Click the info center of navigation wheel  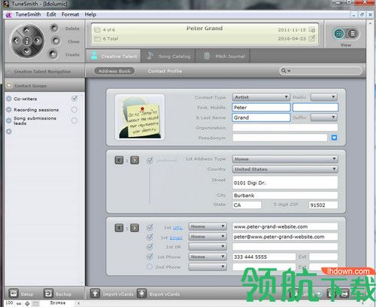tap(26, 41)
